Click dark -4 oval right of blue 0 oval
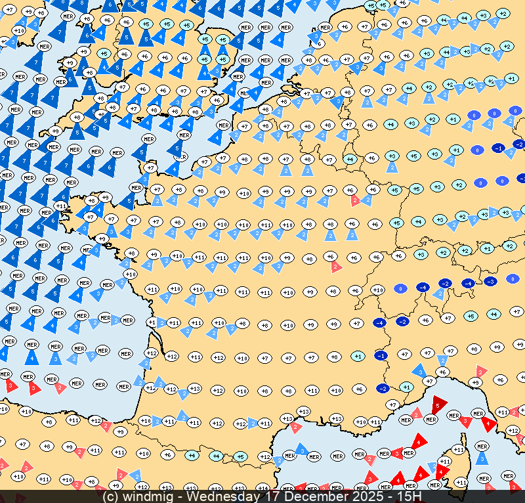The height and width of the screenshot is (503, 525). (x=423, y=287)
